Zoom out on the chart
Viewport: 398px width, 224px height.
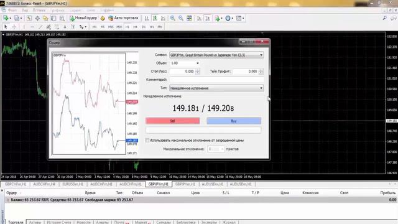click(181, 18)
